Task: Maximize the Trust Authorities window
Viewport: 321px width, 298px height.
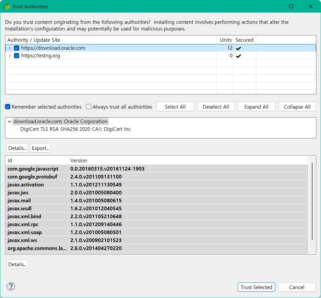Action: (291, 6)
